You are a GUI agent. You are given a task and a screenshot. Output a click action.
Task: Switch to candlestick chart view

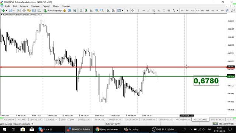pyautogui.click(x=86, y=10)
